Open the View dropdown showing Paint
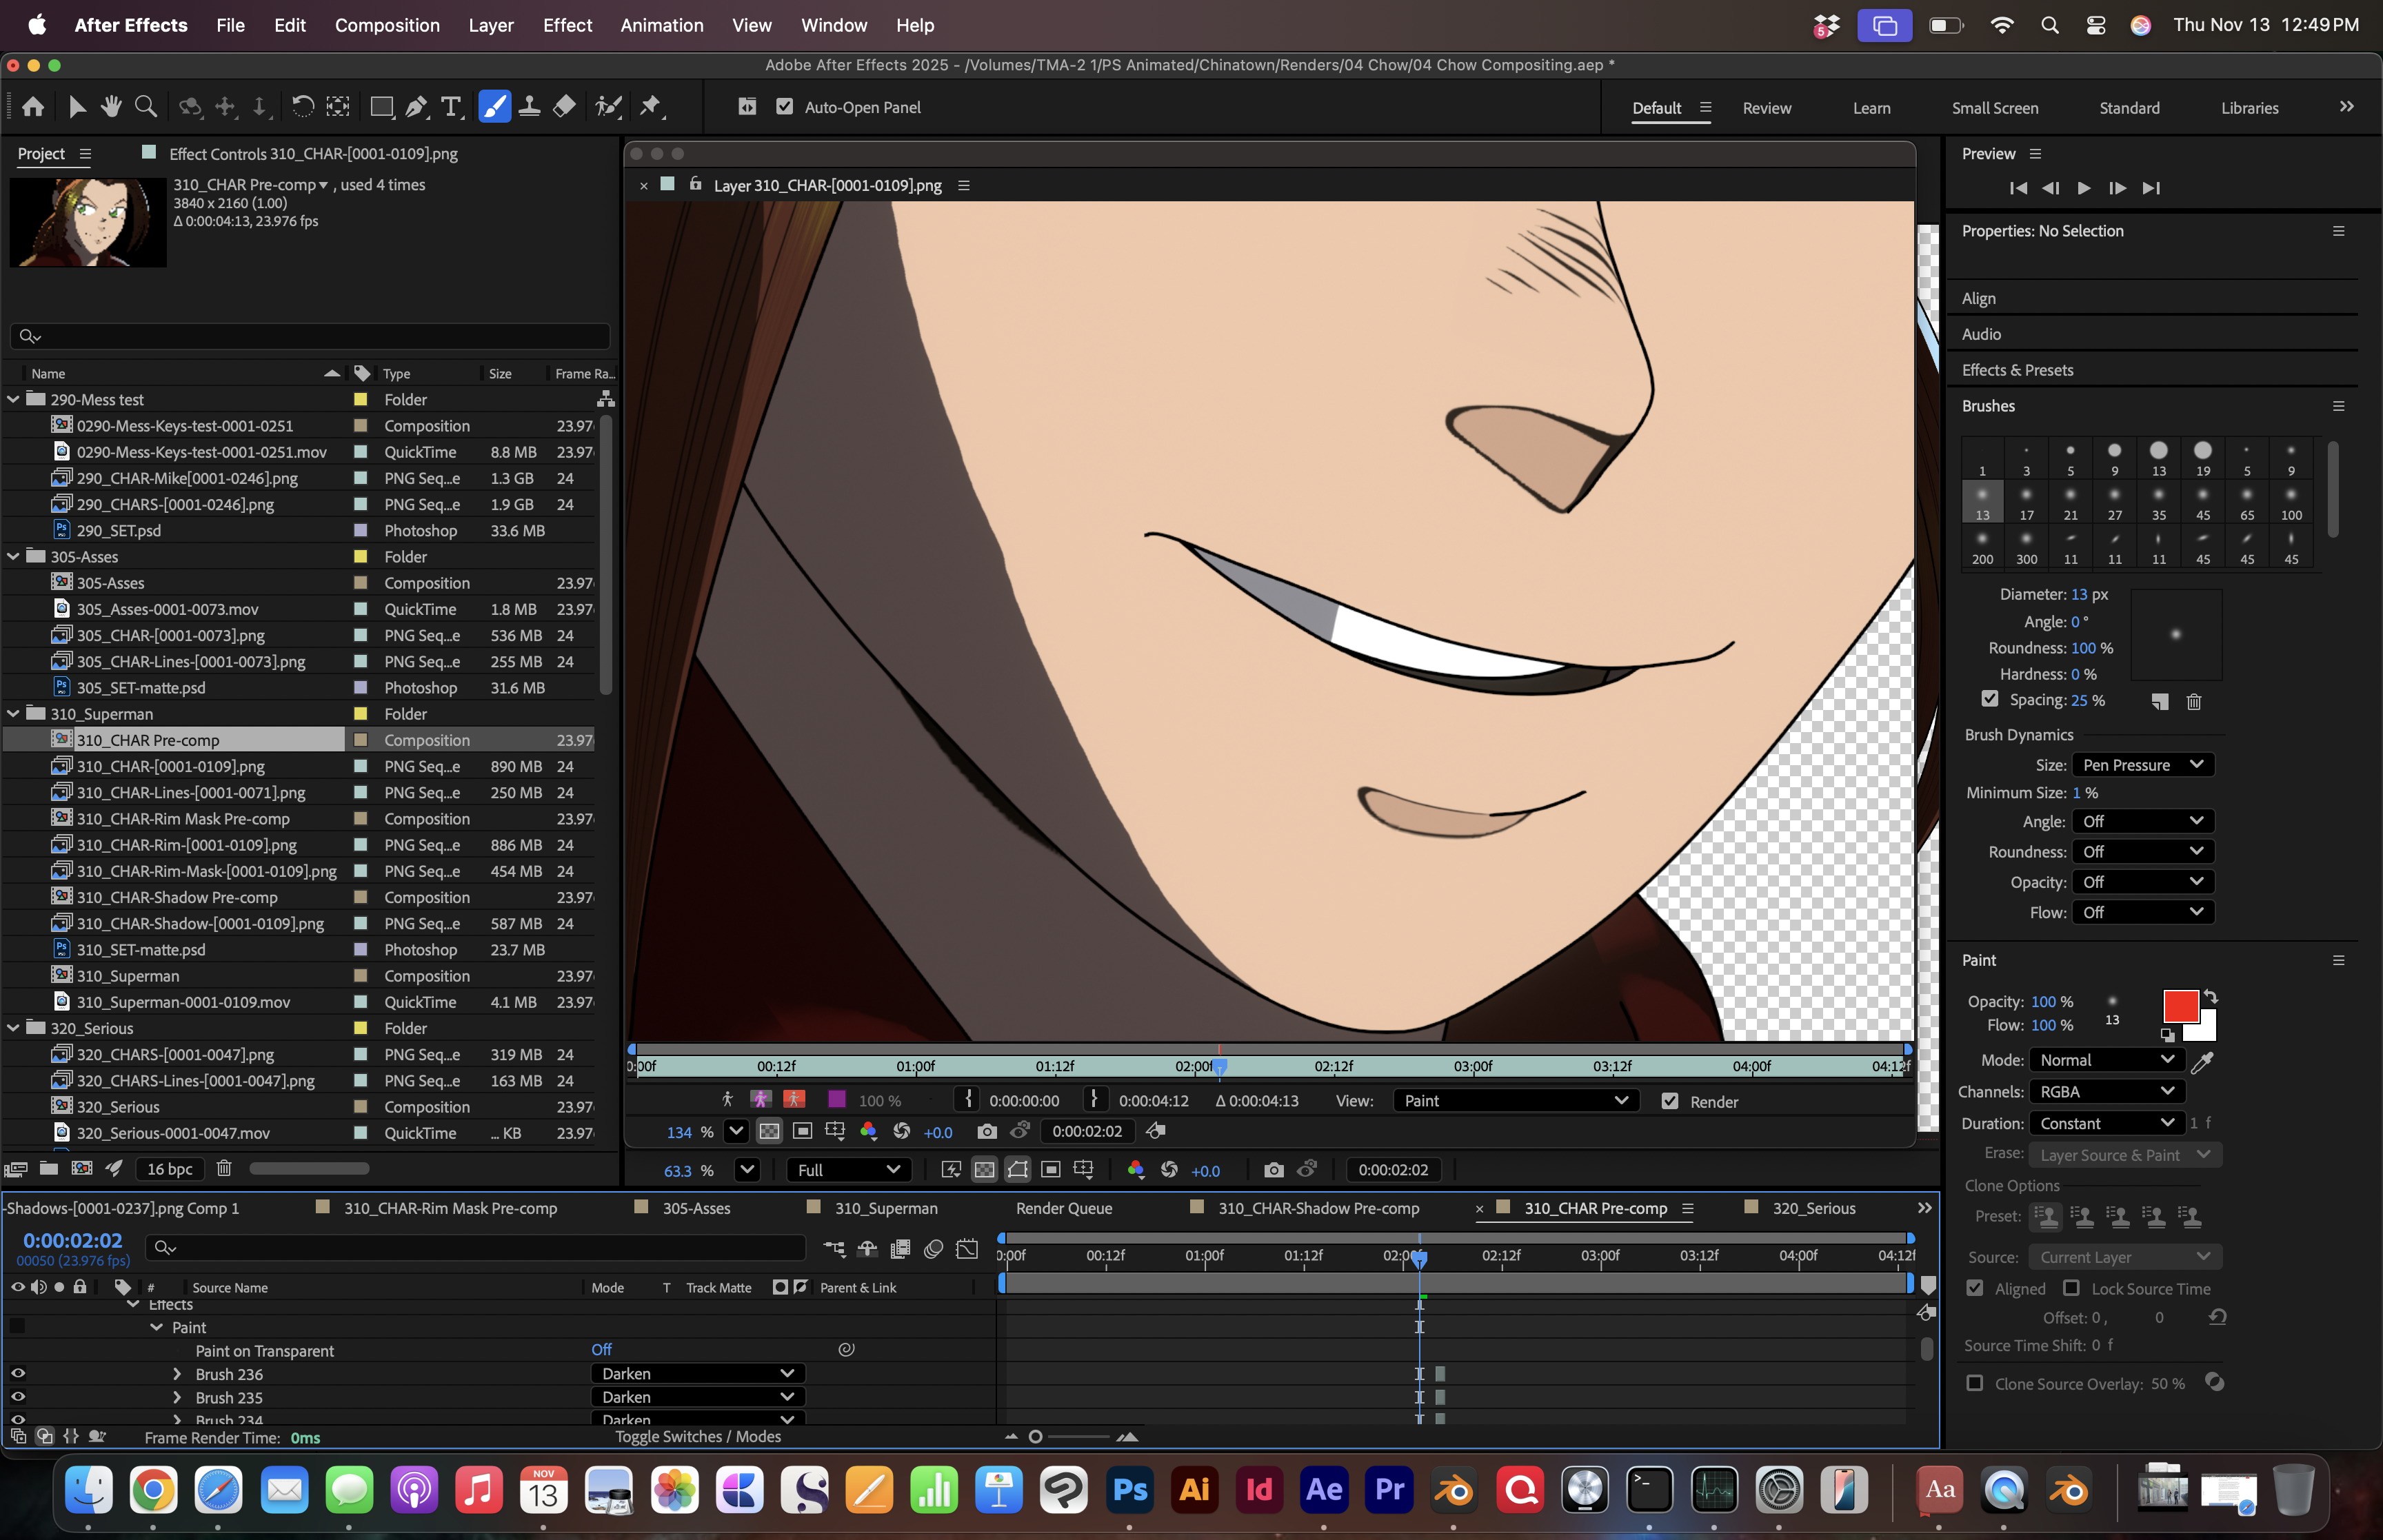Viewport: 2383px width, 1540px height. tap(1515, 1101)
